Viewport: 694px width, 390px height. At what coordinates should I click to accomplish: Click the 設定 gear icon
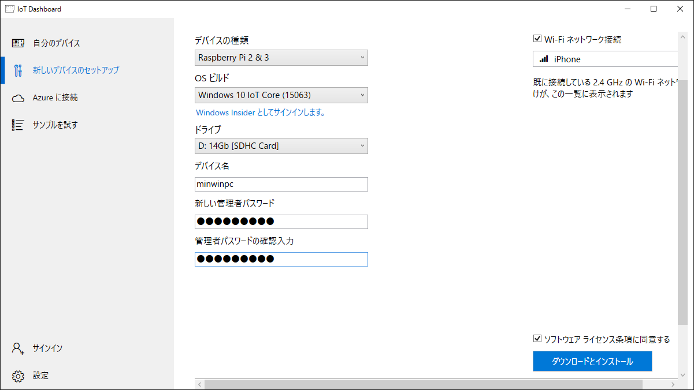[x=18, y=376]
